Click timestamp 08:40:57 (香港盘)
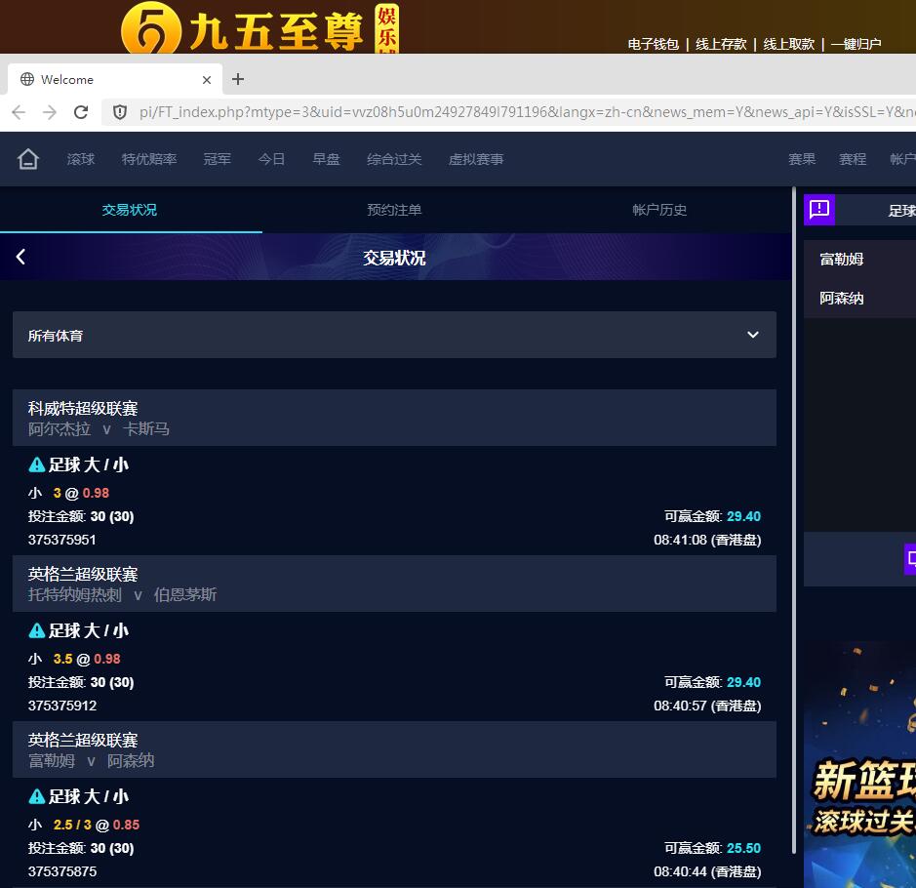 707,706
